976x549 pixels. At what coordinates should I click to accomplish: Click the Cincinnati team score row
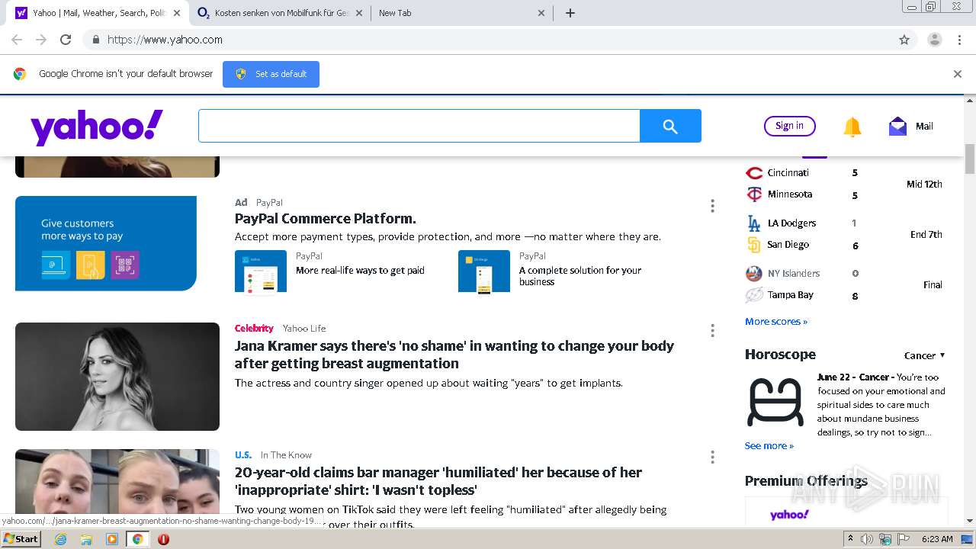pyautogui.click(x=802, y=173)
